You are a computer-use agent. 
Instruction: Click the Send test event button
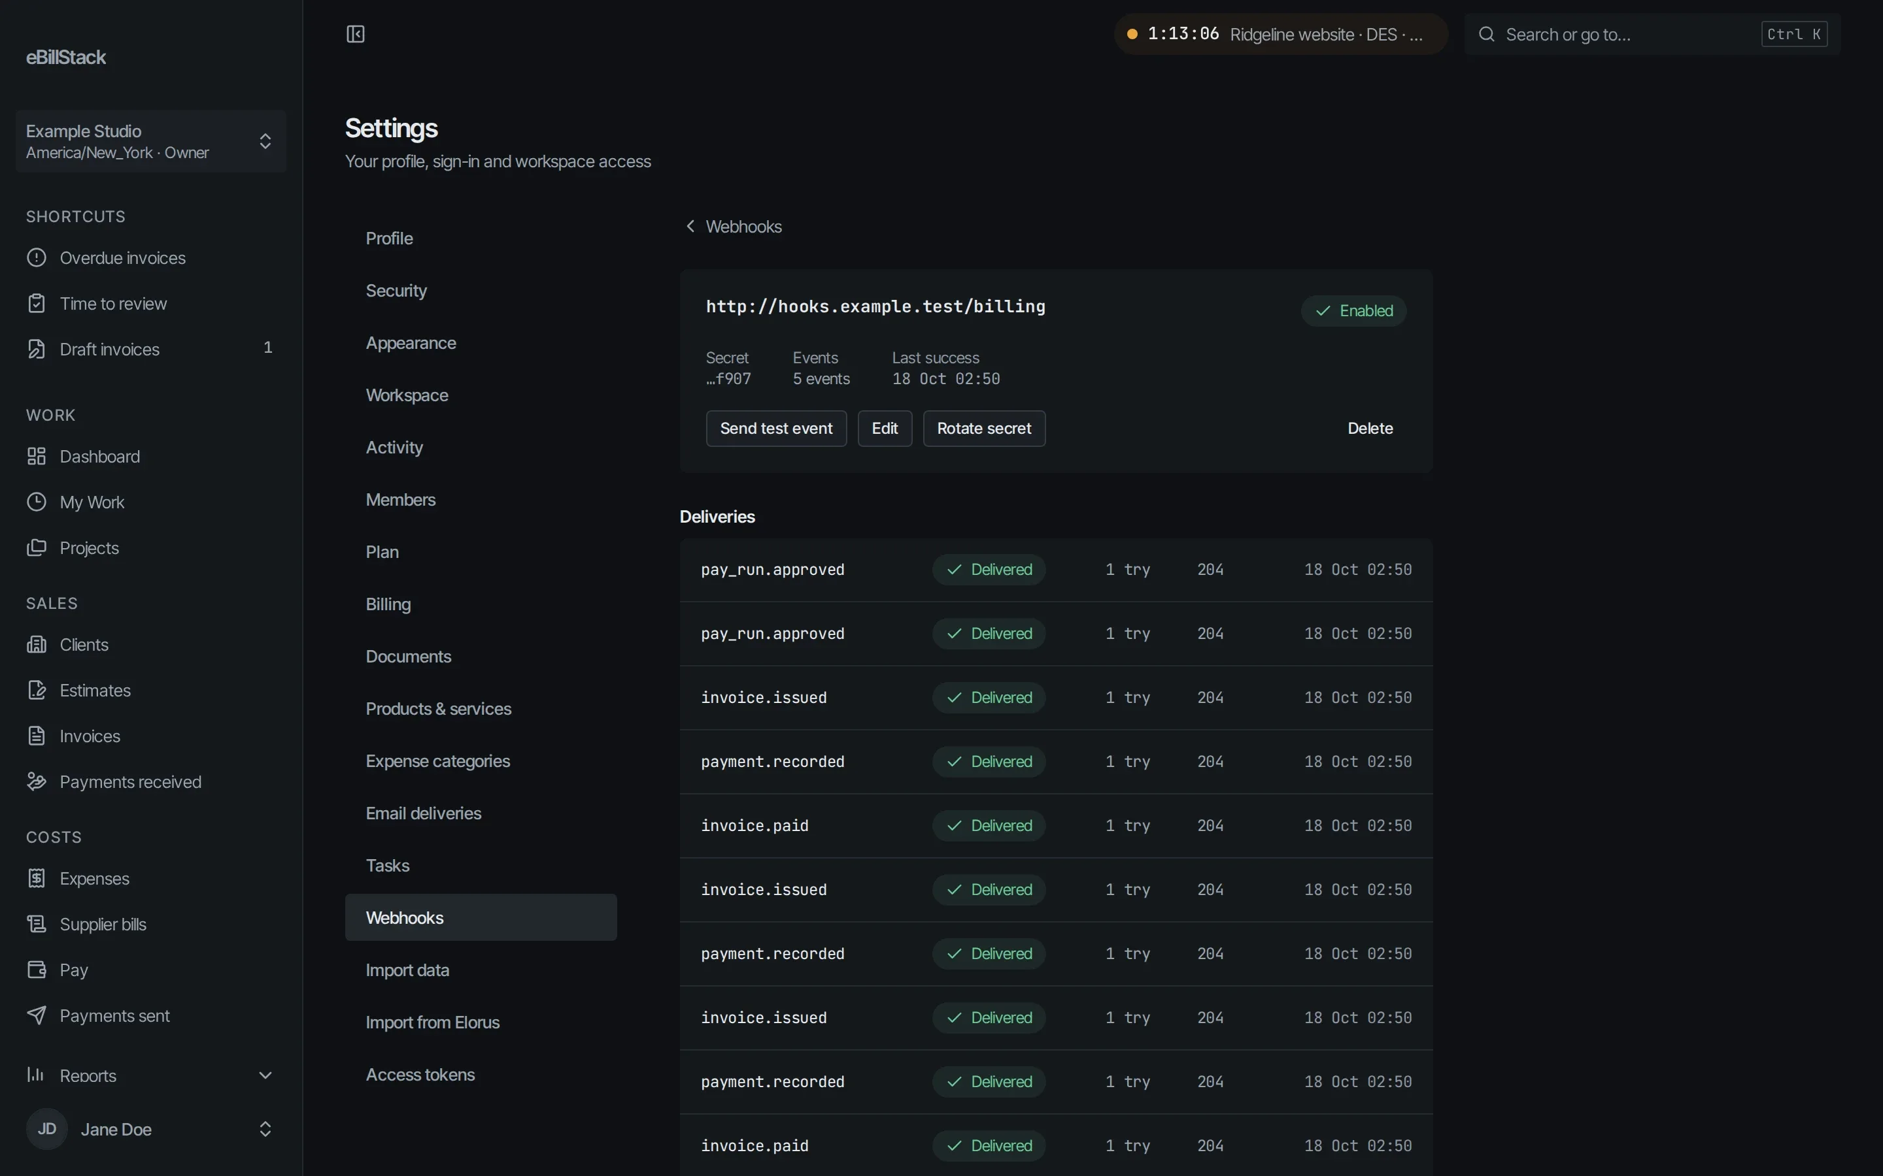point(776,429)
